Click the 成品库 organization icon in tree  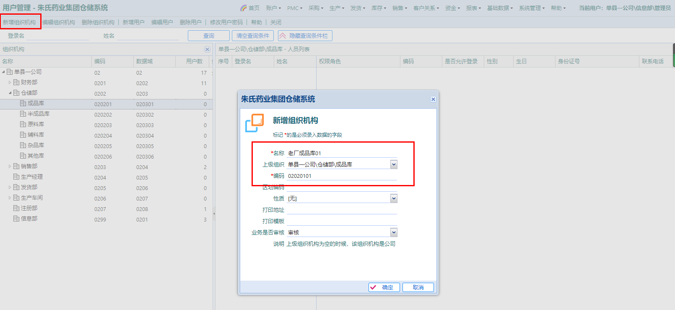(x=23, y=103)
